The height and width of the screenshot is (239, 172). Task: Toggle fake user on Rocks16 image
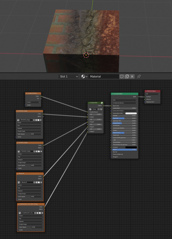coord(34,151)
